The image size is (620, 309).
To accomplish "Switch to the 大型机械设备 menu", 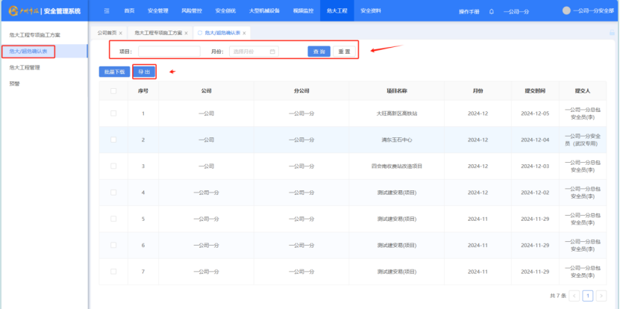I will click(x=264, y=11).
